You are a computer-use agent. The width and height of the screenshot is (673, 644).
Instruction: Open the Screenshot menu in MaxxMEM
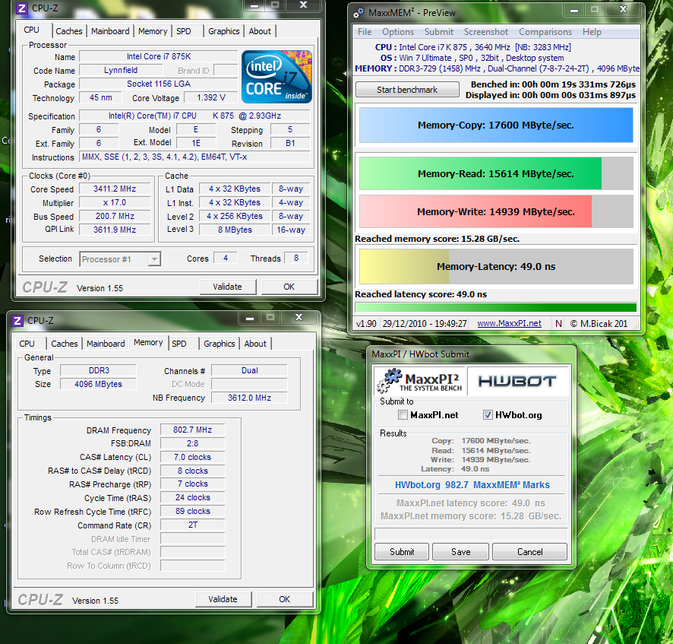pyautogui.click(x=485, y=32)
